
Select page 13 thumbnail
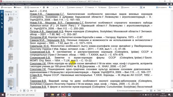(11, 30)
